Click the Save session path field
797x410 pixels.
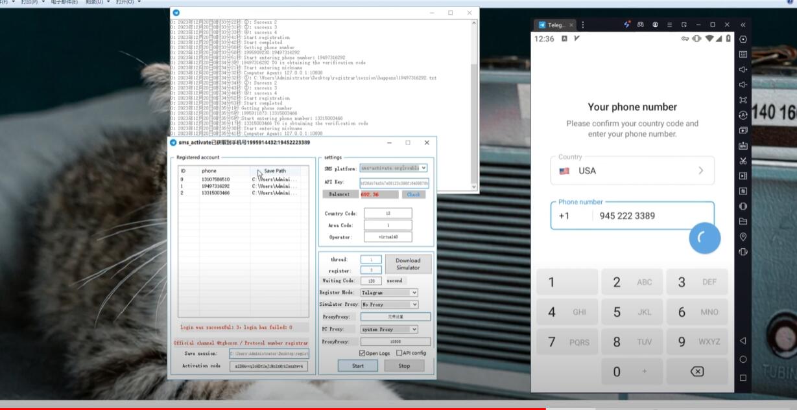tap(269, 354)
